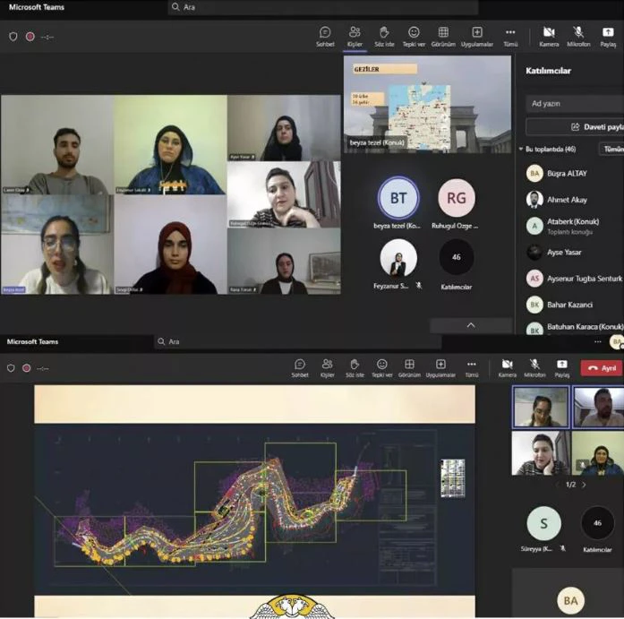Go to next page of video tiles

pyautogui.click(x=585, y=485)
